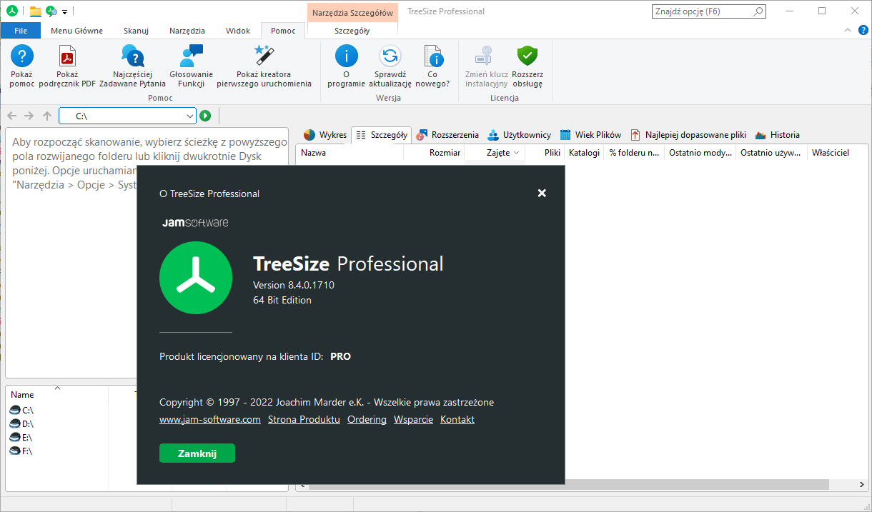Click the up one level arrow
This screenshot has width=872, height=512.
tap(47, 116)
